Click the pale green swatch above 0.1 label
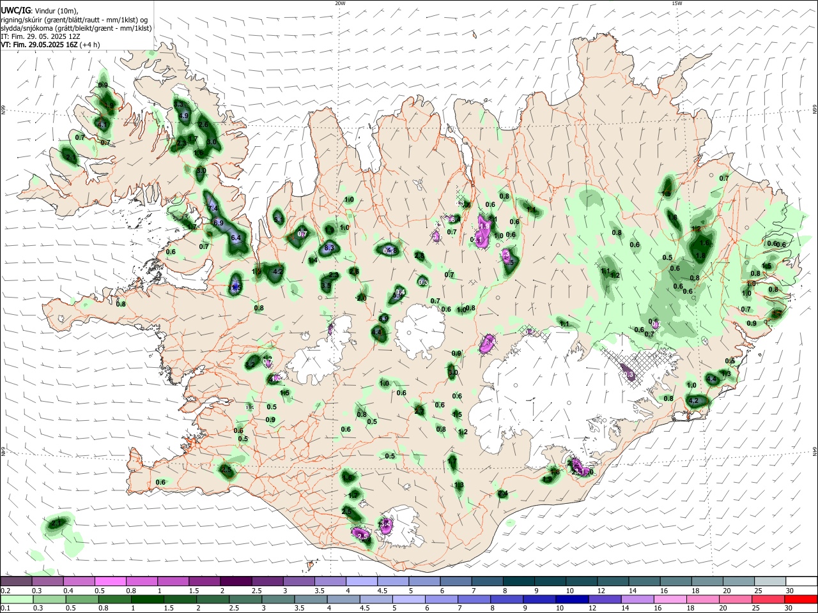 pos(16,600)
